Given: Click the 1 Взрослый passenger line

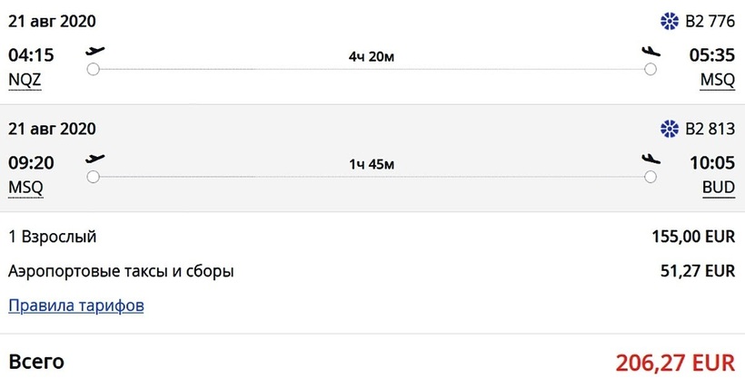Looking at the screenshot, I should (x=52, y=238).
